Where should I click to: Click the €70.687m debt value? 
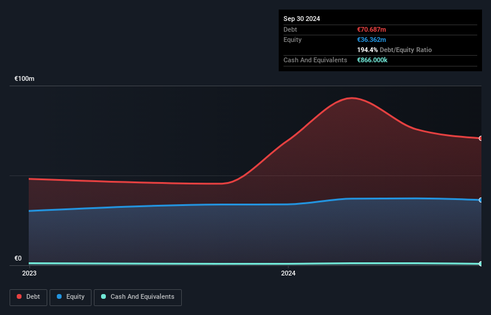371,29
